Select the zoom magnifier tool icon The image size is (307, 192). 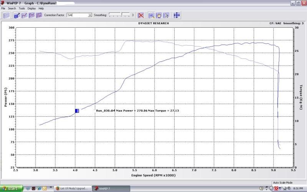152,15
